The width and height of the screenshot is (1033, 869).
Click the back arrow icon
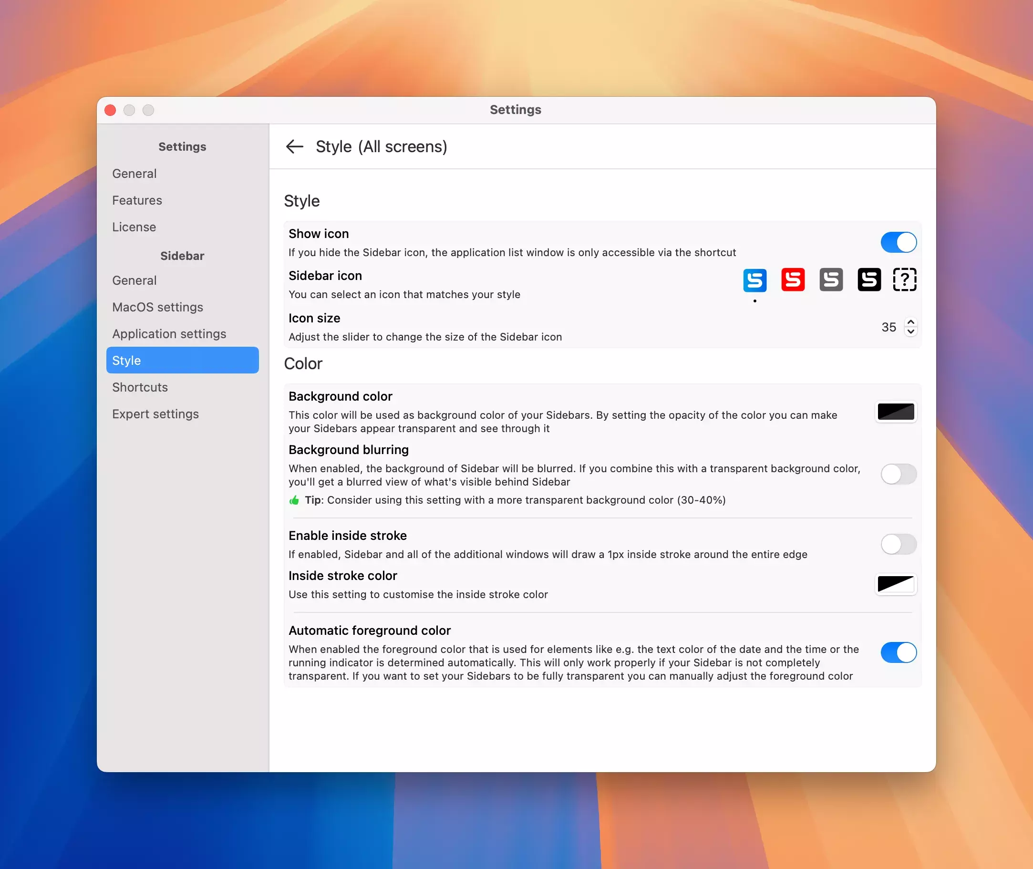click(295, 146)
